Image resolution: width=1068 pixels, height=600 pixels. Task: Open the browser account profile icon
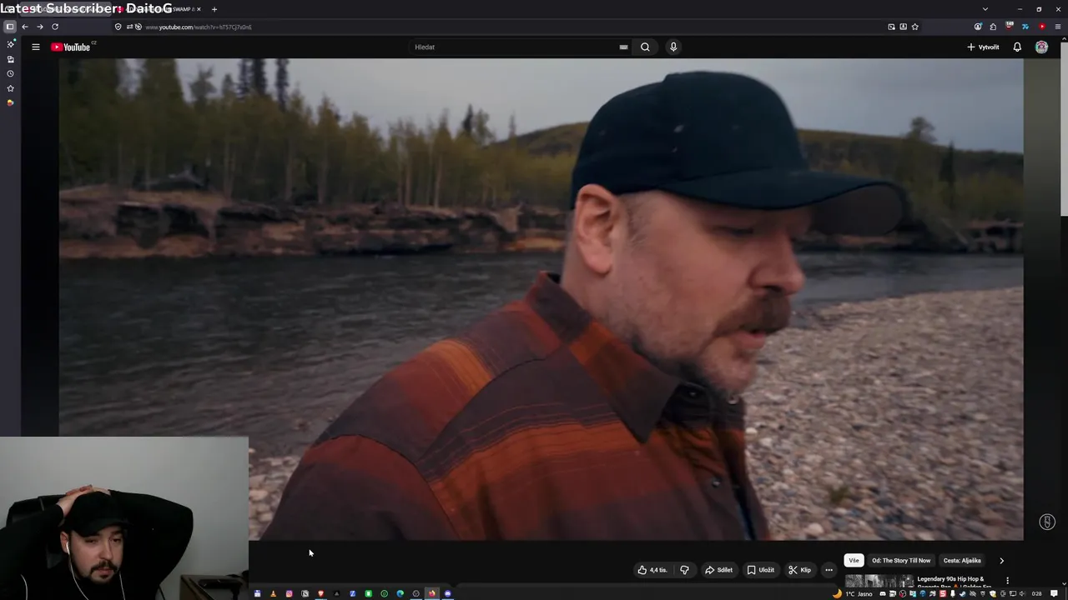(x=978, y=27)
